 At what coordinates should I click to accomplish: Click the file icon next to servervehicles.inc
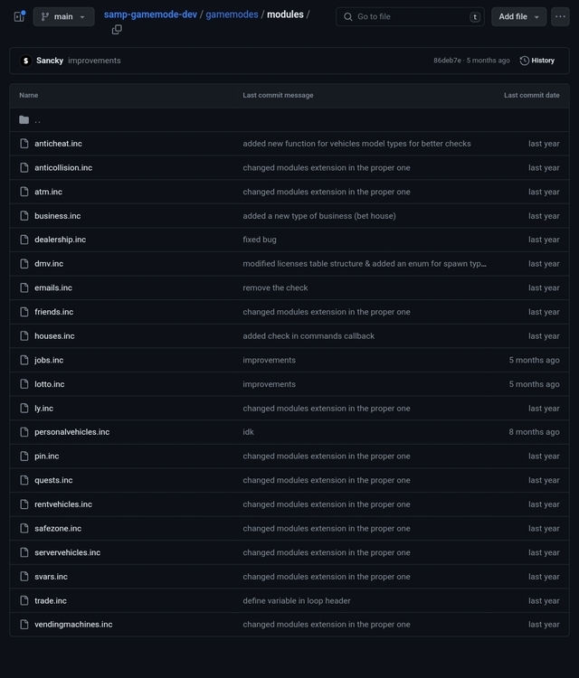(x=24, y=552)
